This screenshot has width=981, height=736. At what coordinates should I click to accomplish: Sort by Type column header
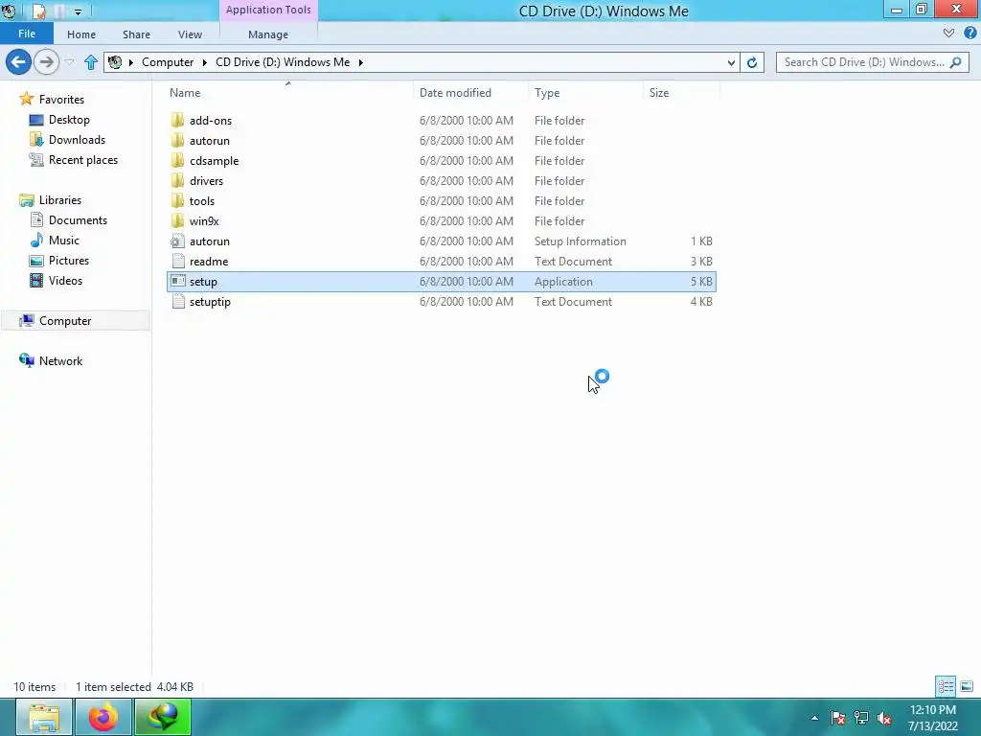point(547,93)
